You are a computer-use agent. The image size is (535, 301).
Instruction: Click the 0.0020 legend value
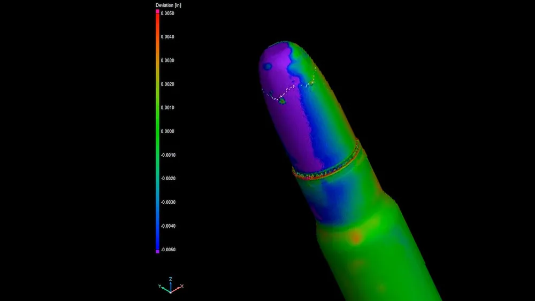(167, 84)
